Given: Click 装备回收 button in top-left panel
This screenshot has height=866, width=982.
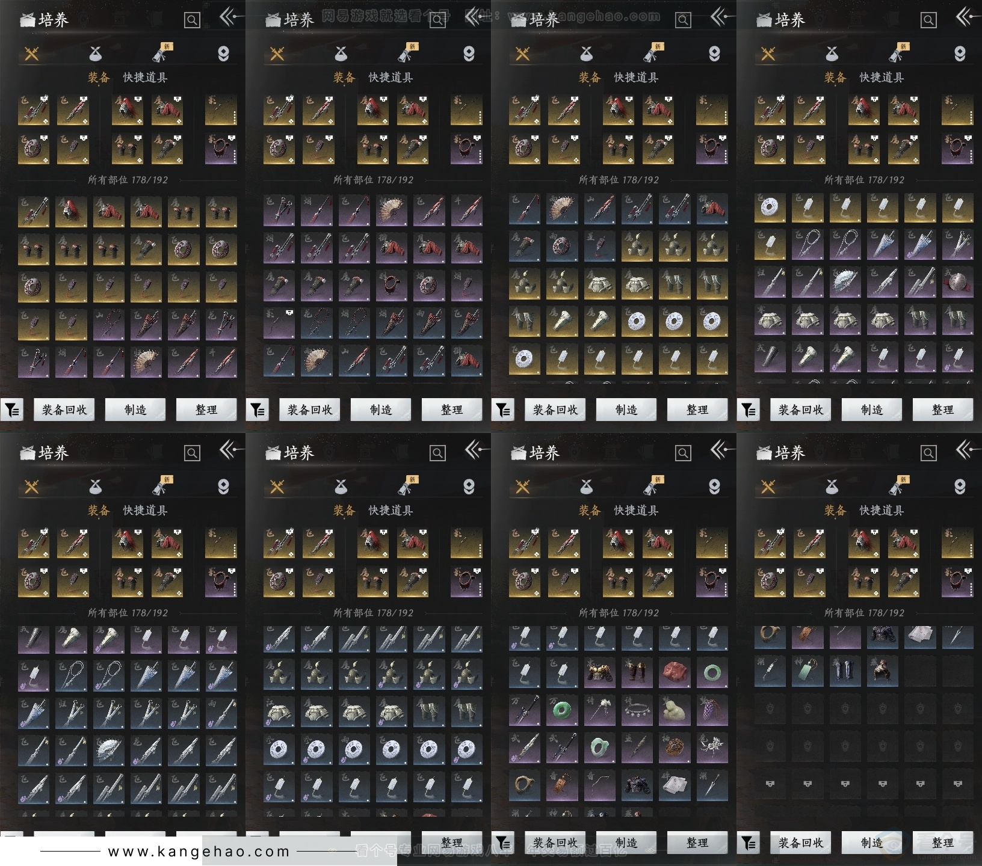Looking at the screenshot, I should point(64,410).
